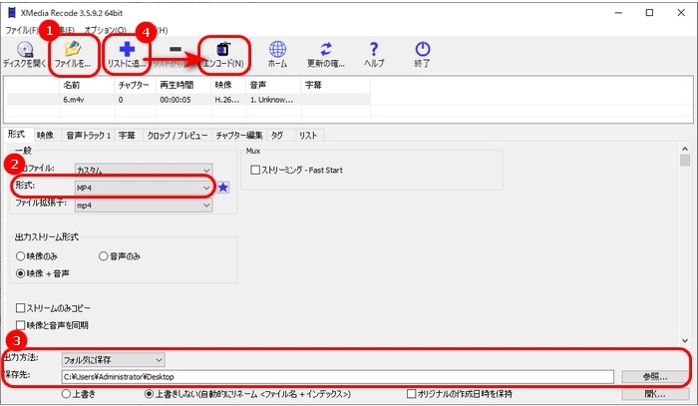Open a file with ファイルを開く icon
Image resolution: width=698 pixels, height=406 pixels.
73,53
